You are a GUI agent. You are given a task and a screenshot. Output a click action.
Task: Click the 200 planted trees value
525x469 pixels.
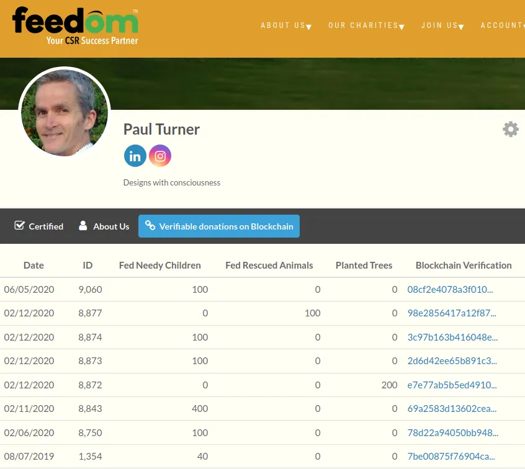pyautogui.click(x=389, y=385)
